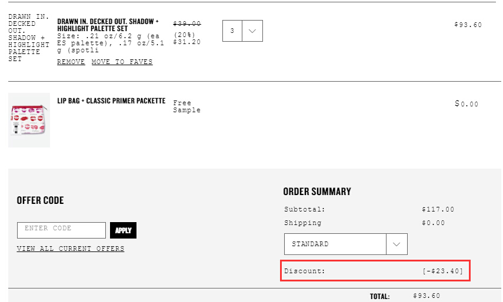Screen dimensions: 503x302
Task: Open Lip Bag + Classic Primer Packette title
Action: click(x=111, y=101)
